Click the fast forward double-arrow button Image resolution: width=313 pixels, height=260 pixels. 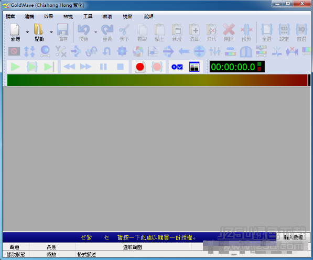86,67
